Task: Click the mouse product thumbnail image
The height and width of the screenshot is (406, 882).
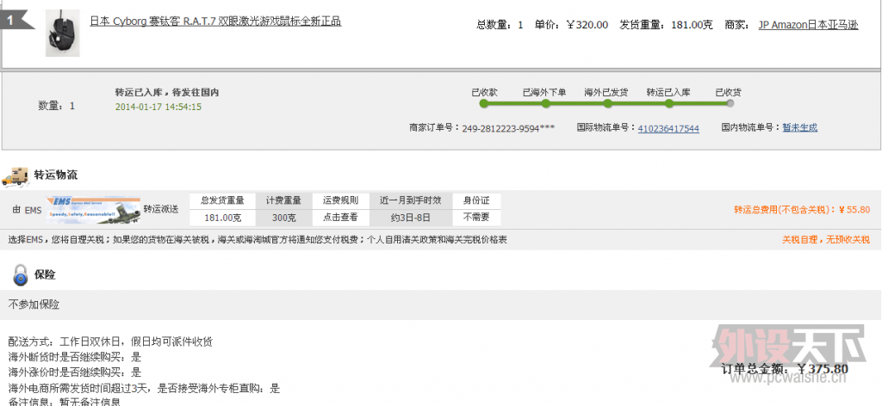Action: tap(62, 34)
